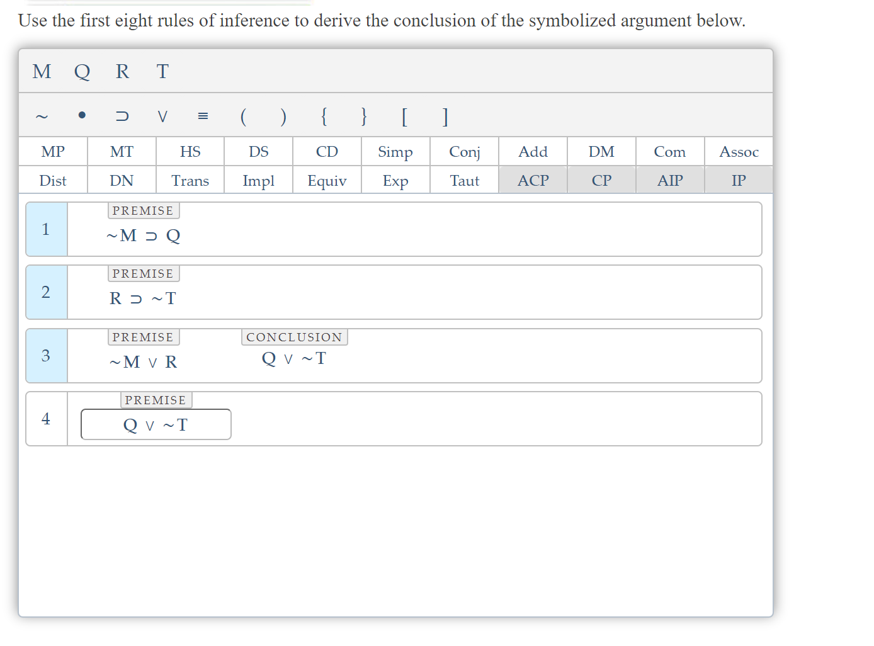Select the Simplification rule

(395, 151)
